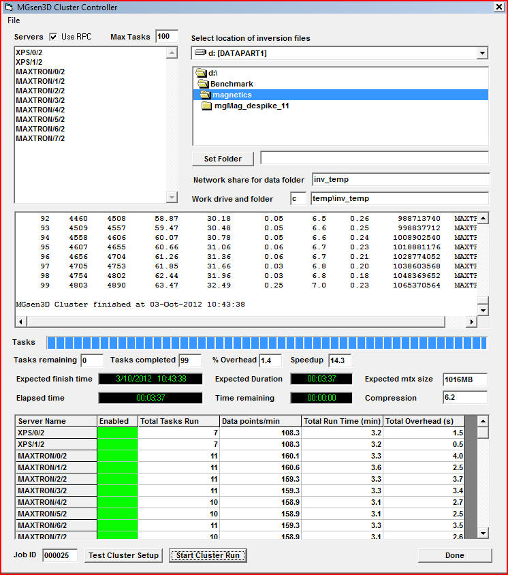This screenshot has height=575, width=508.
Task: Open the drive selection dropdown
Action: [x=482, y=53]
